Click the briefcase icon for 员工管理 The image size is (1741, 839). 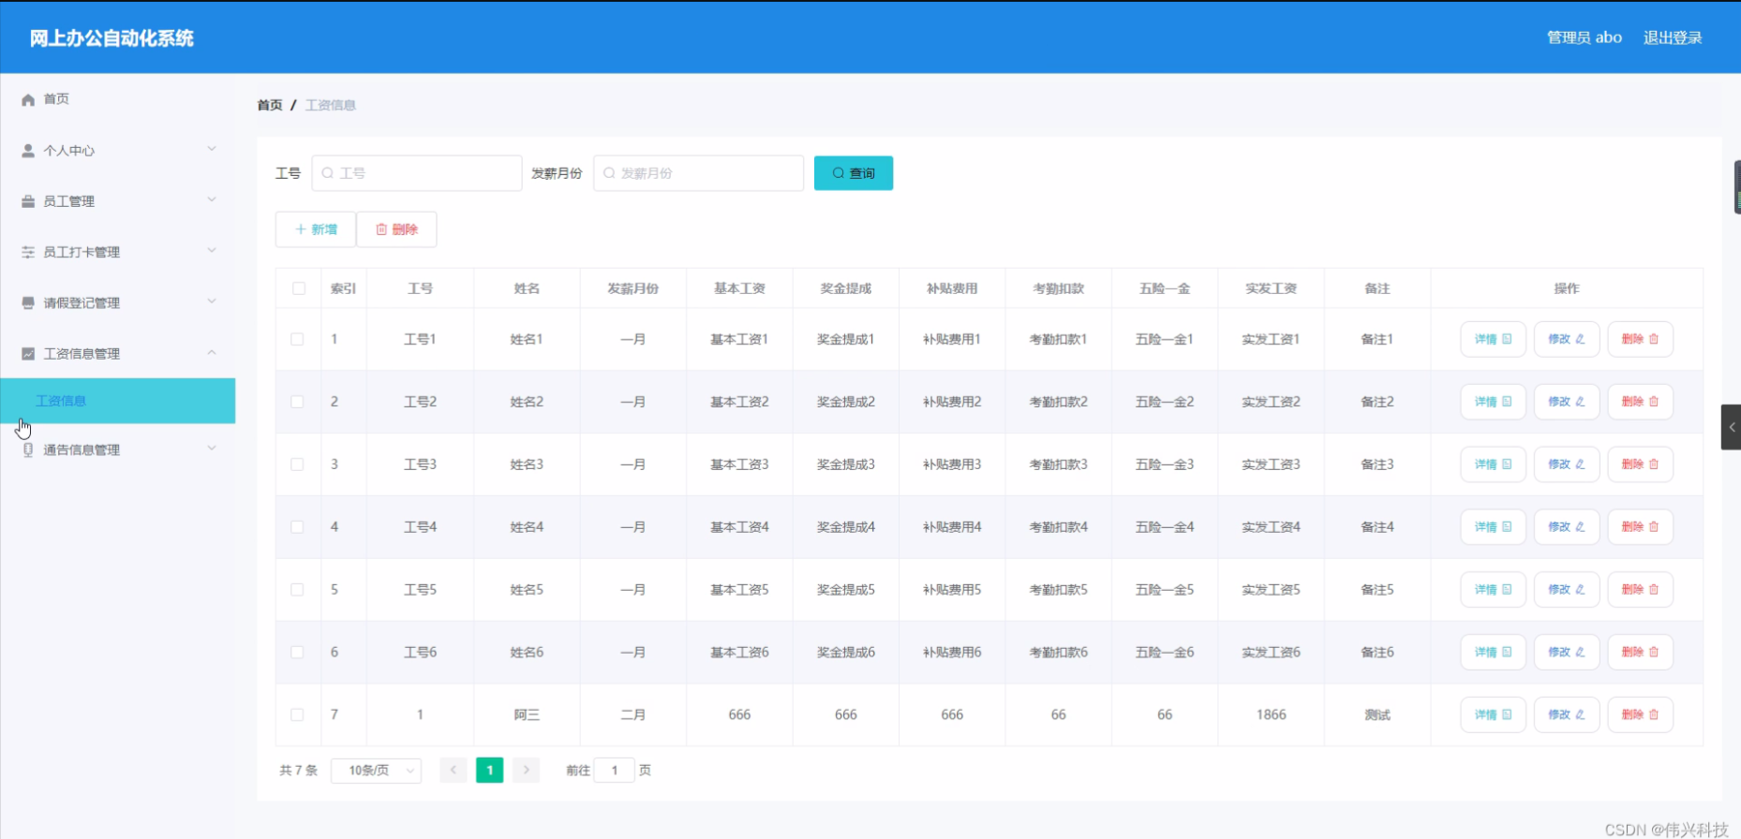click(x=28, y=201)
